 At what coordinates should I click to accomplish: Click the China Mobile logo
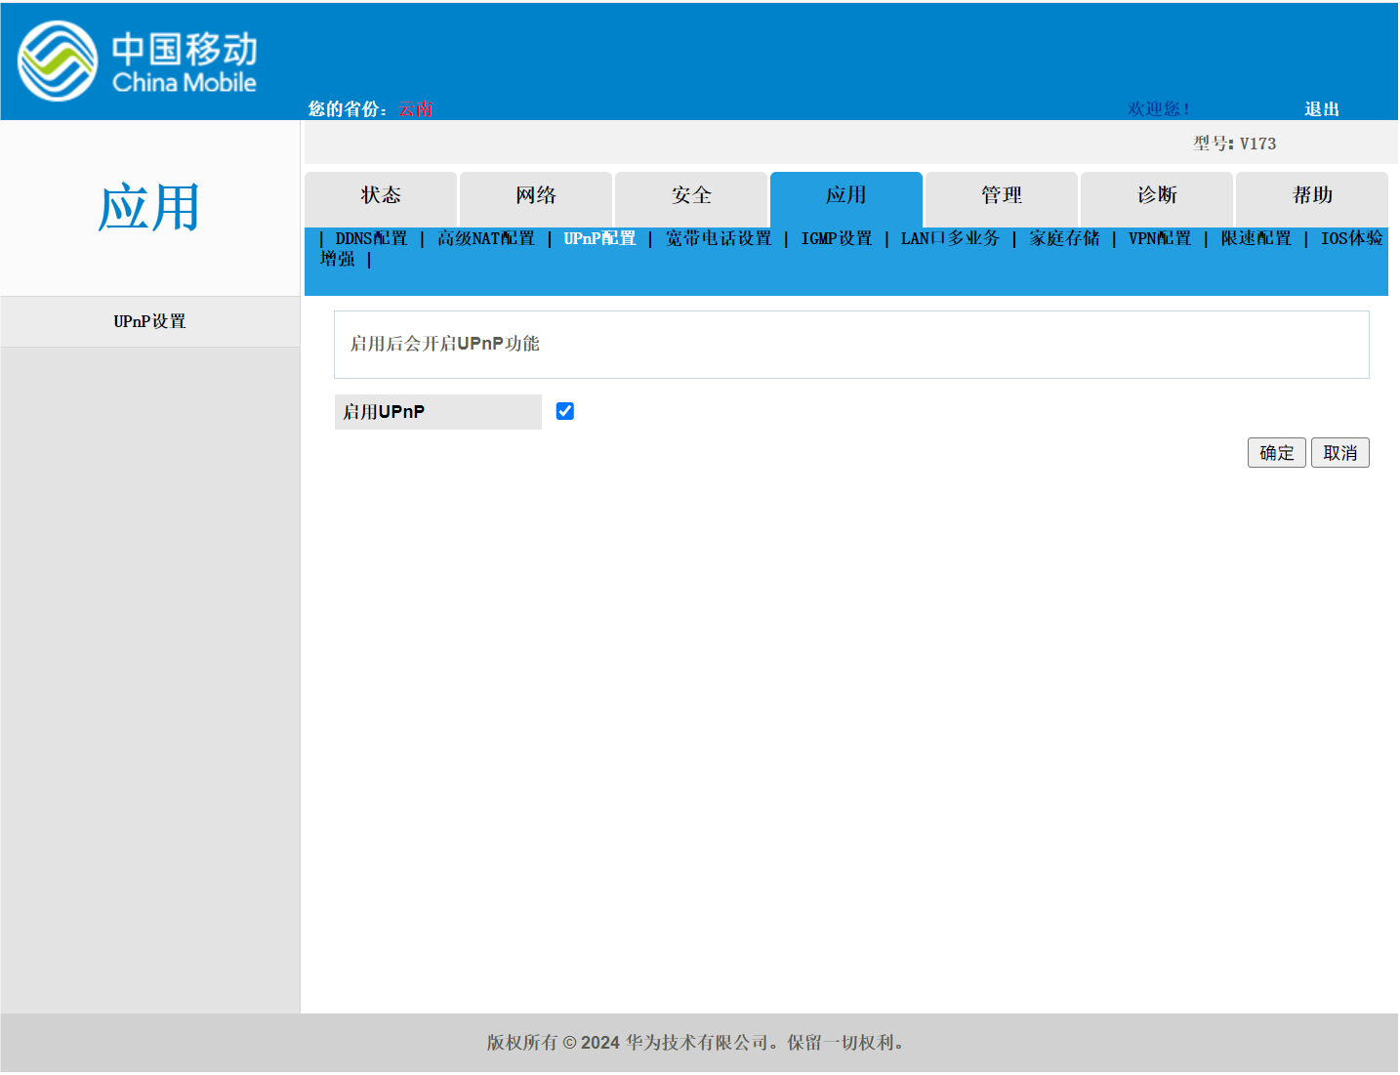coord(137,62)
